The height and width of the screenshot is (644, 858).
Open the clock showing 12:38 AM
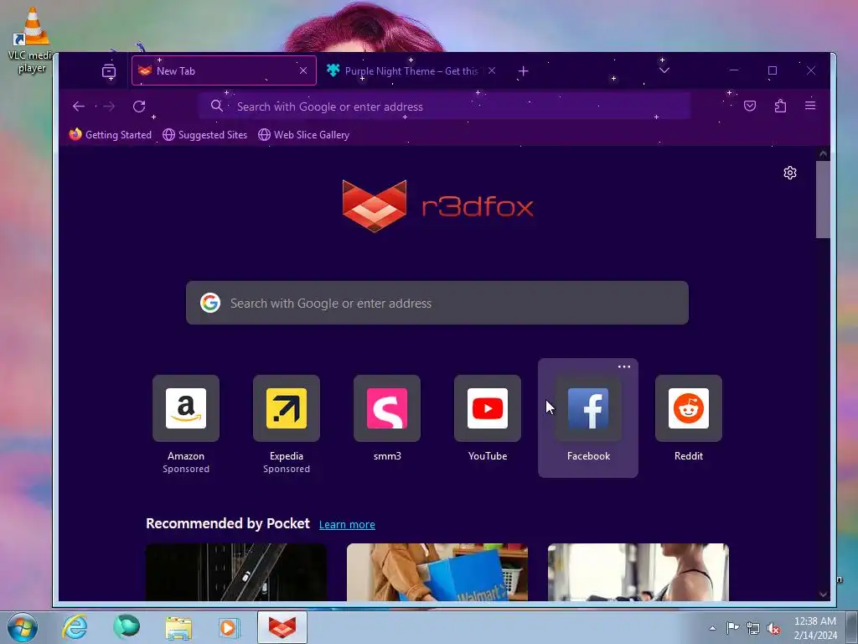pos(815,628)
